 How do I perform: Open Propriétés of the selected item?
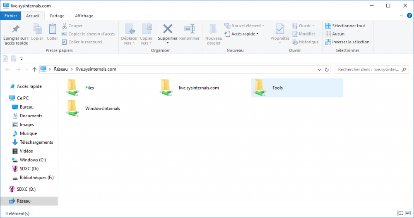click(x=280, y=34)
